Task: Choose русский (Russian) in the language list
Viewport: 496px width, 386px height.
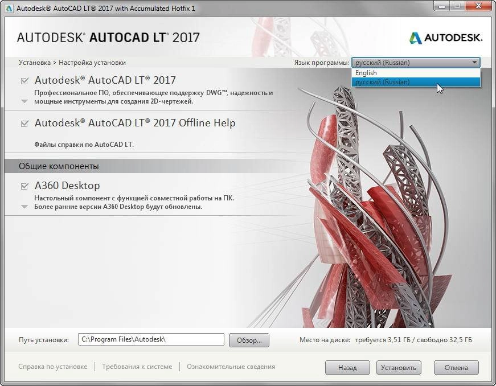Action: pyautogui.click(x=416, y=82)
